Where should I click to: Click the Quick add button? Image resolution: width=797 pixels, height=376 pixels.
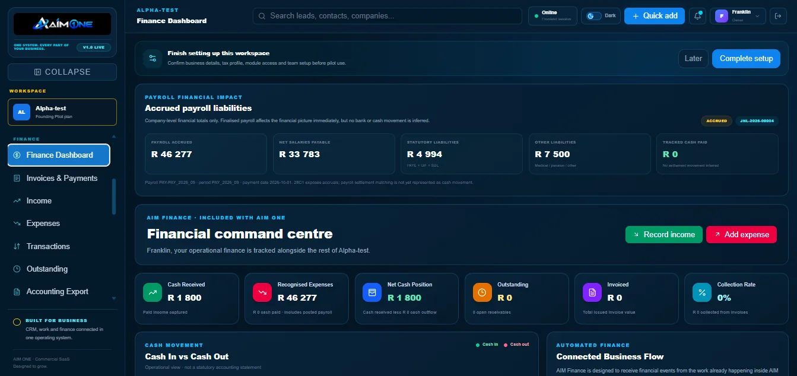655,16
